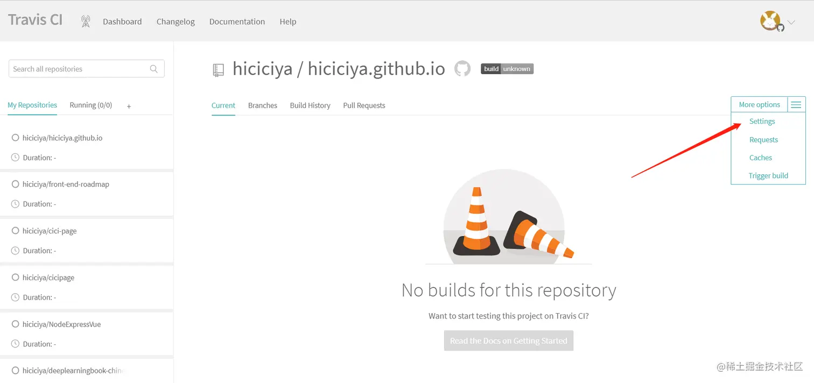
Task: Add repository with the plus icon
Action: point(129,107)
